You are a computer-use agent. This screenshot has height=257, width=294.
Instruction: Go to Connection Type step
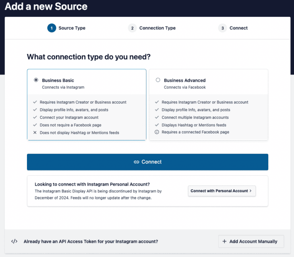click(157, 28)
